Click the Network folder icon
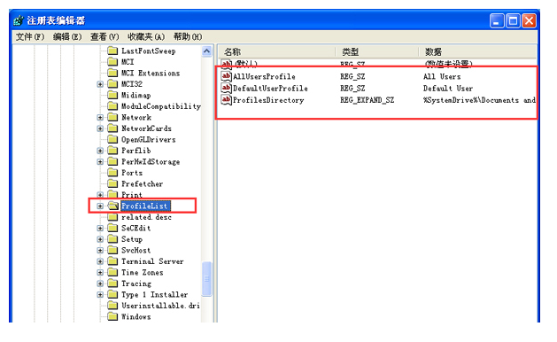The width and height of the screenshot is (557, 342). click(112, 117)
